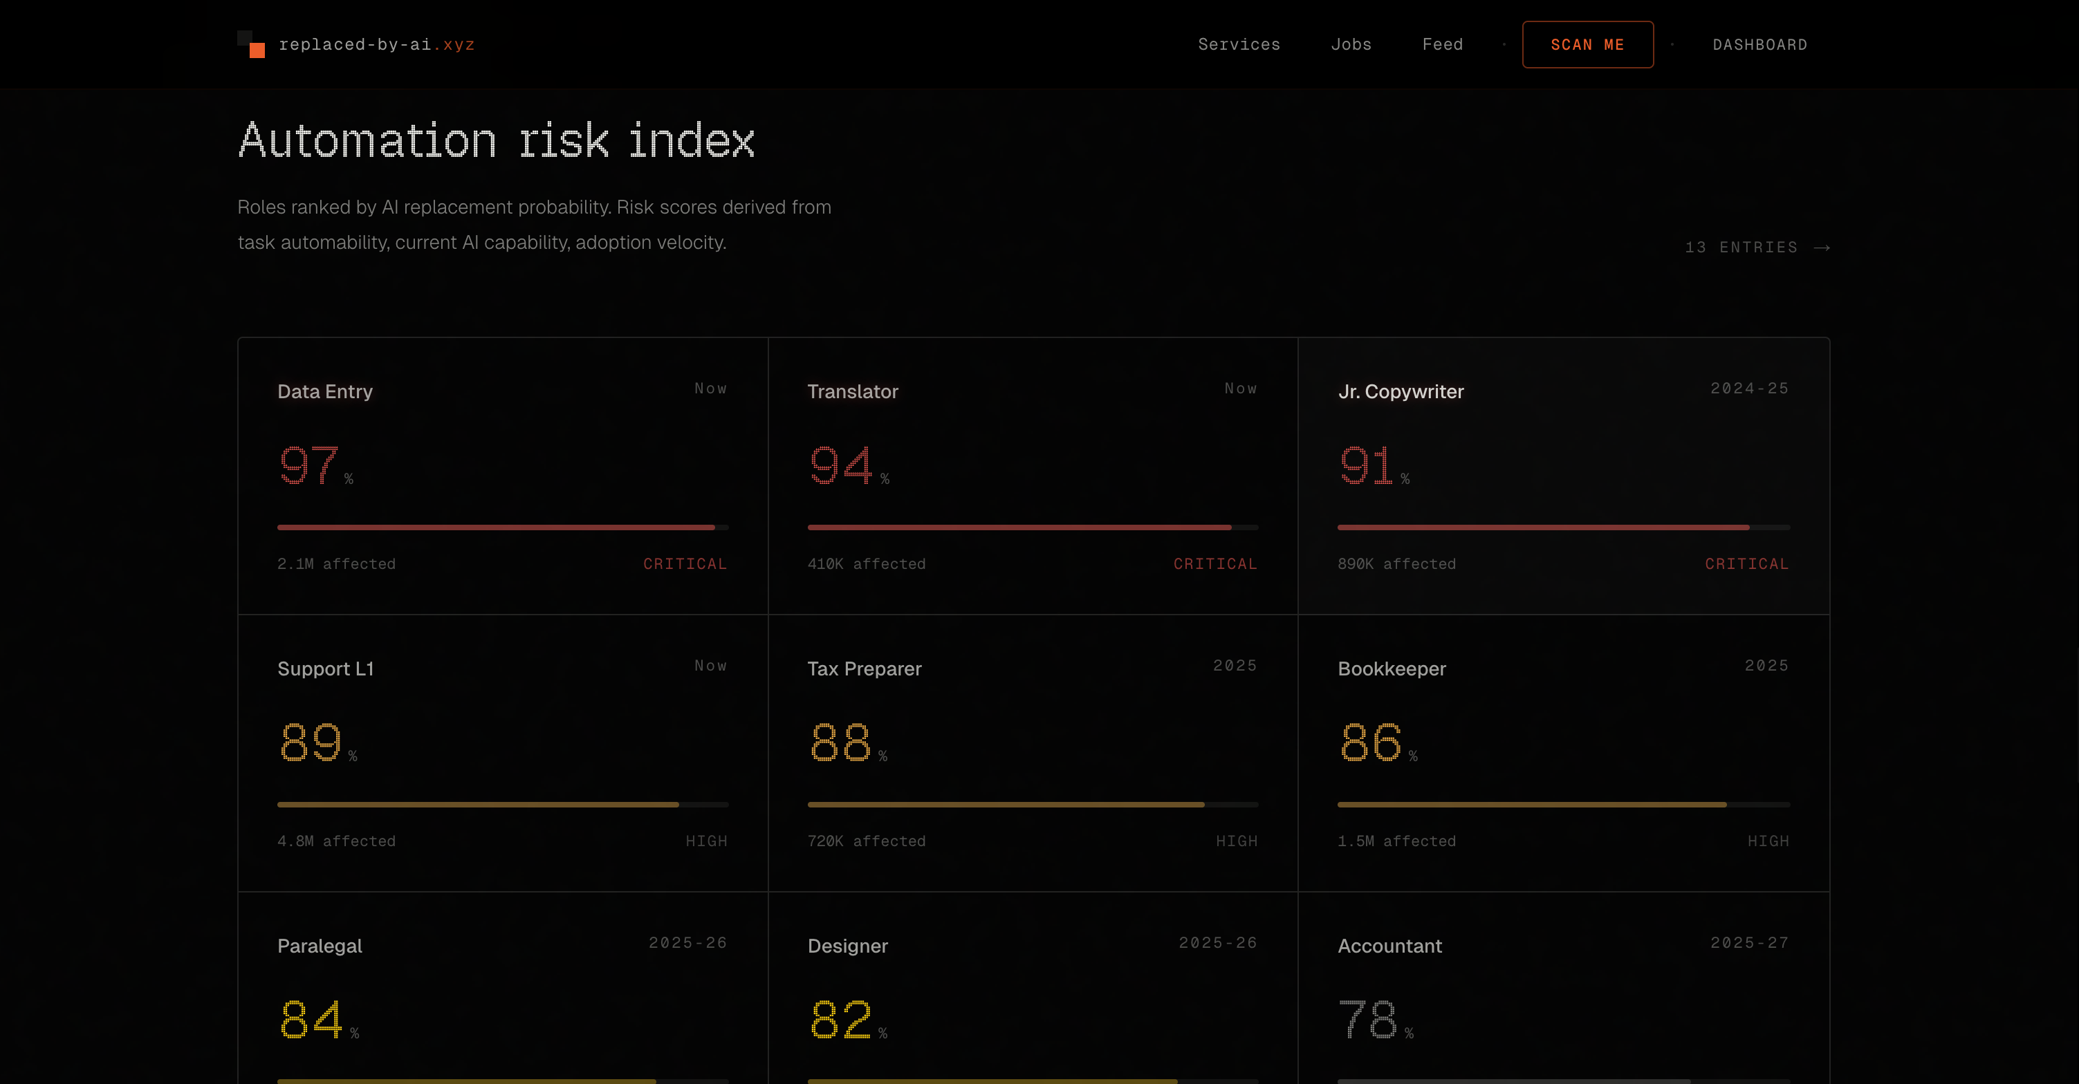Click the arrow next to 13 ENTRIES
2079x1084 pixels.
coord(1823,247)
